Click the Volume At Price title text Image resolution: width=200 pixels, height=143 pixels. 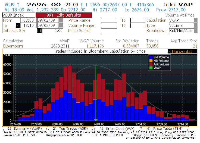[180, 15]
